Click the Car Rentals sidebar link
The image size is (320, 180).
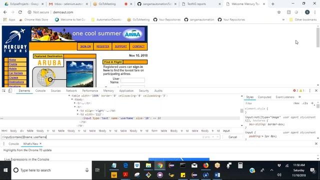pos(15,73)
